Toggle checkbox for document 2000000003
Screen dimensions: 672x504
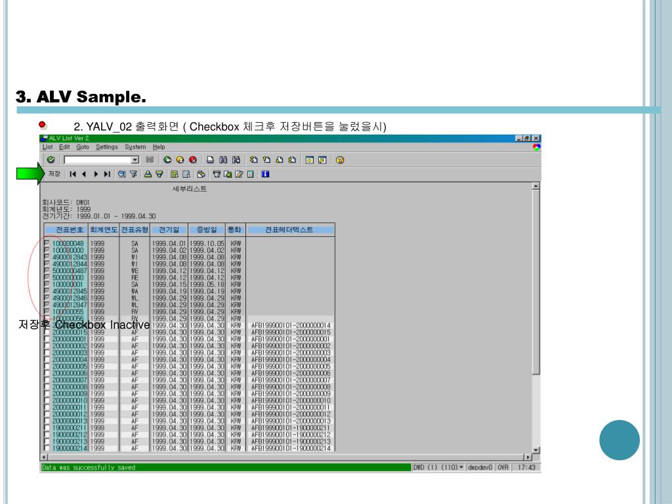47,352
